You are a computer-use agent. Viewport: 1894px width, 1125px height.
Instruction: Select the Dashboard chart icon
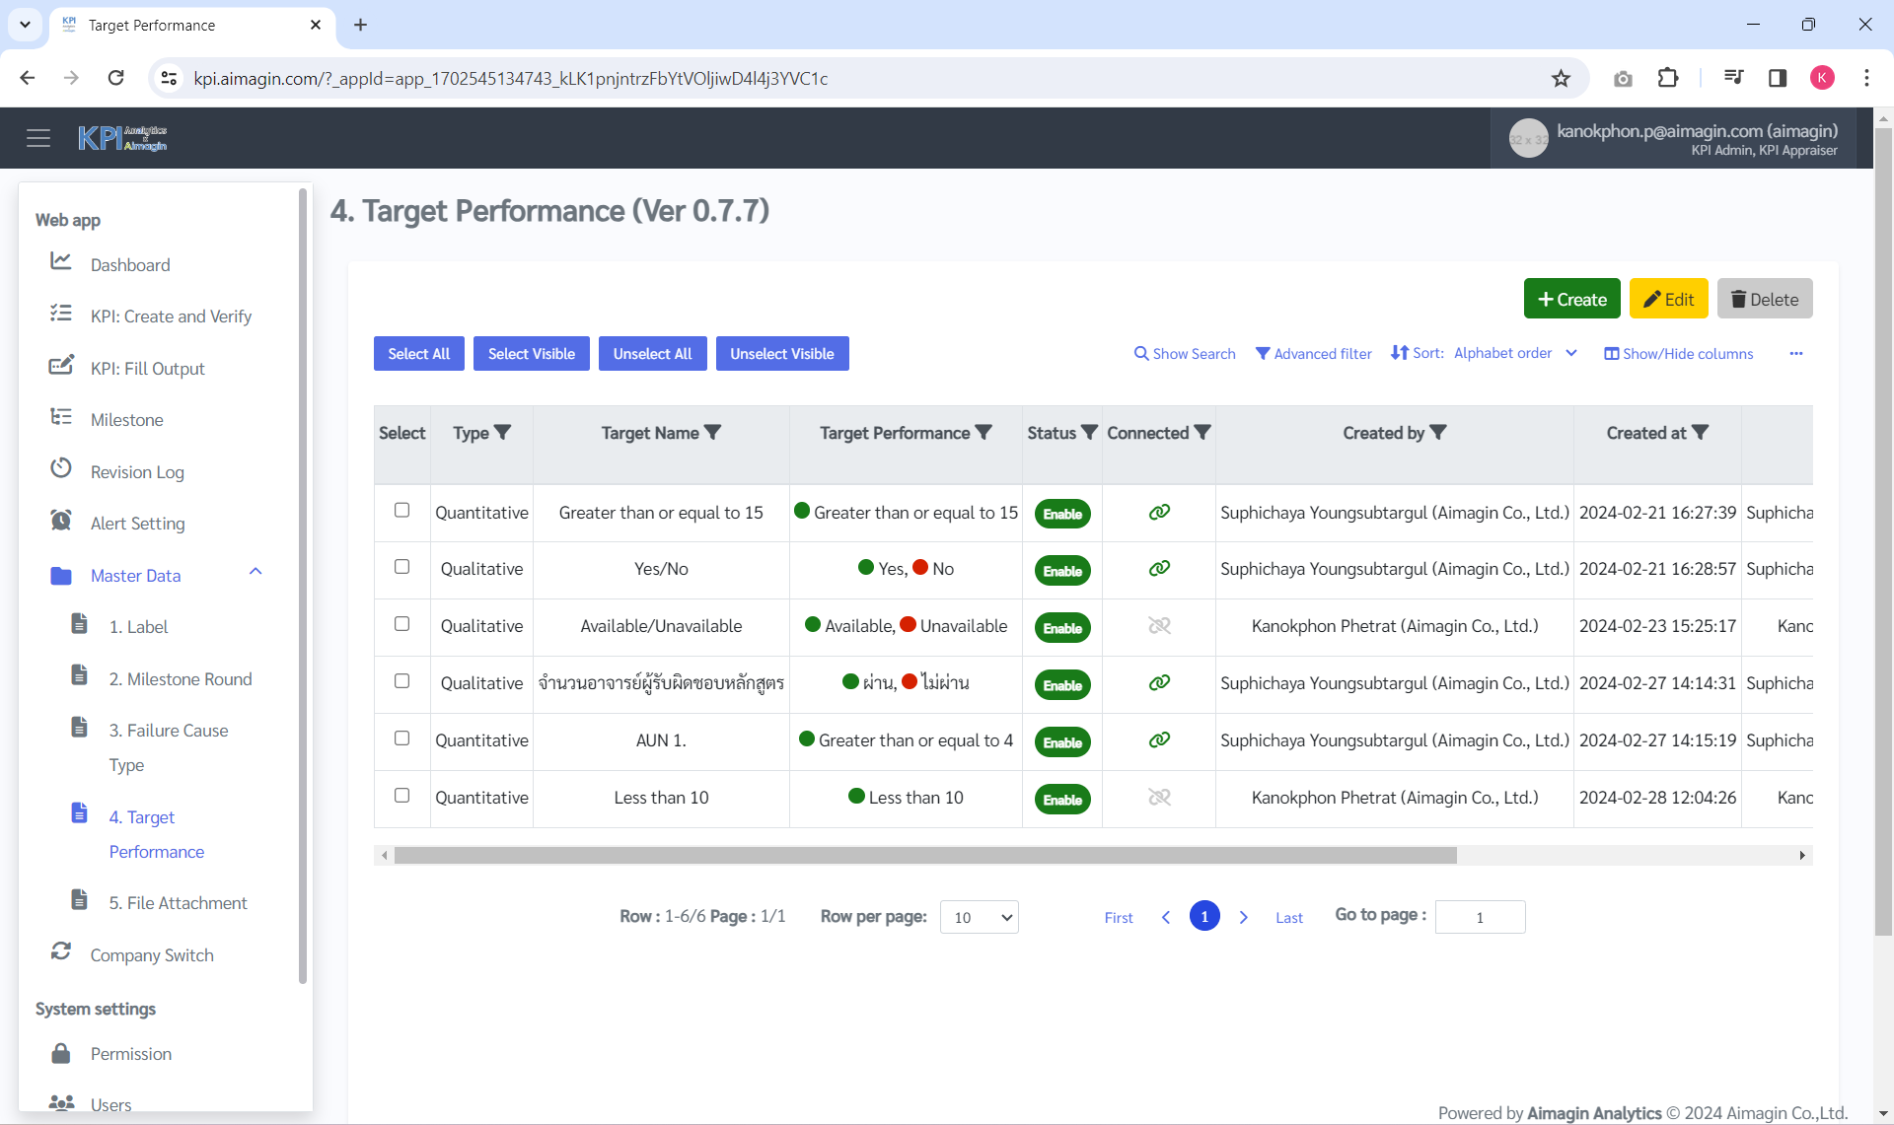[61, 260]
